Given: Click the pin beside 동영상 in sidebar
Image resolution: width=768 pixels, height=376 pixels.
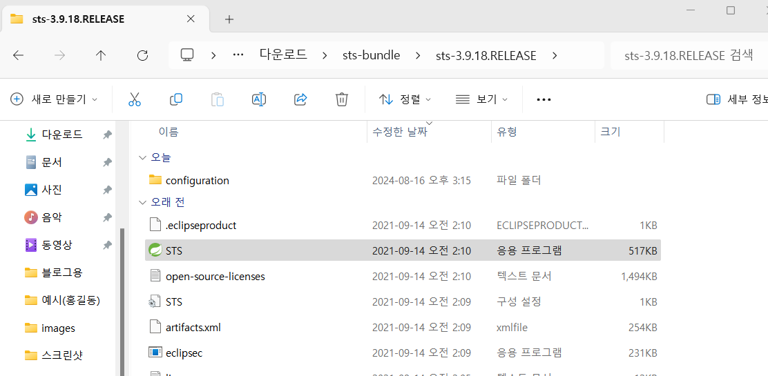Looking at the screenshot, I should coord(107,244).
